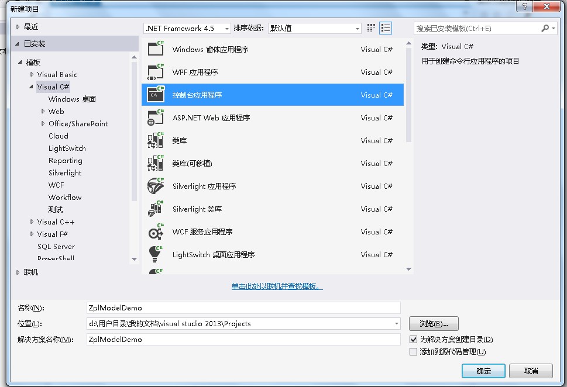
Task: Click the help question mark button
Action: [x=524, y=6]
